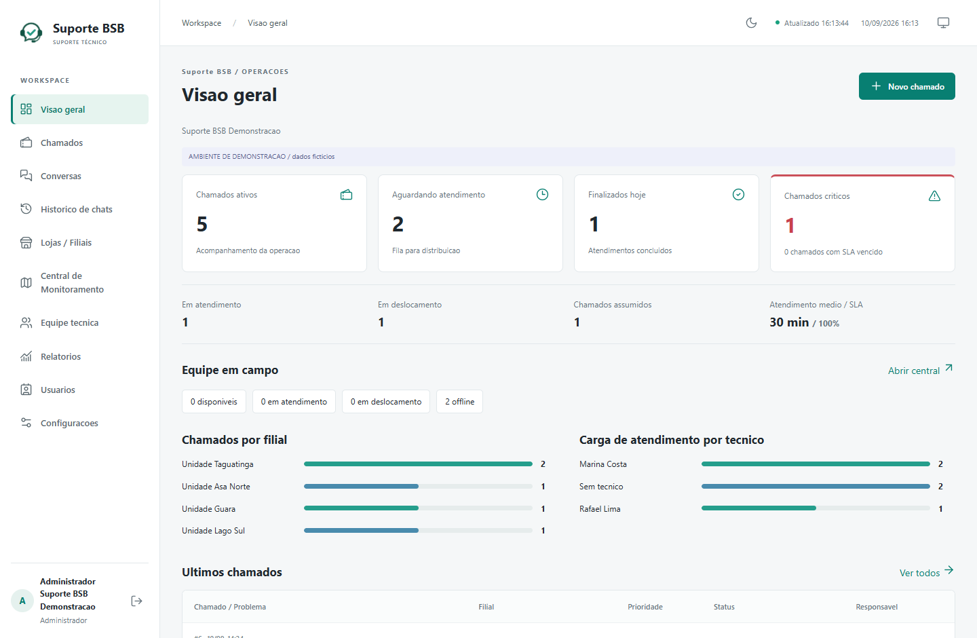Click the Chamados ativos card icon
The image size is (977, 638).
click(346, 195)
